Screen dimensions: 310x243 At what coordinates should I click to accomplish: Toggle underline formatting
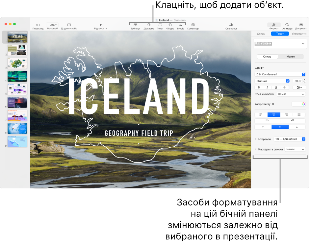pos(276,87)
